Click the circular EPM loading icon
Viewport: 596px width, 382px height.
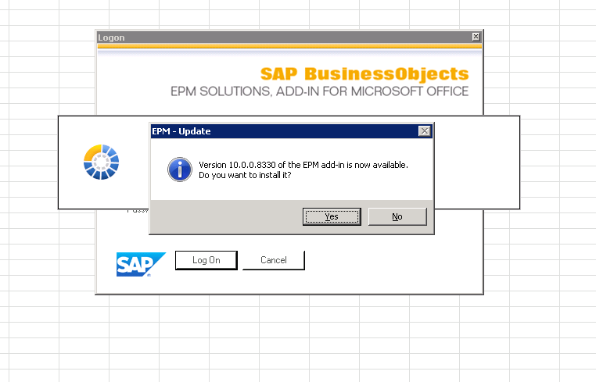pos(101,162)
